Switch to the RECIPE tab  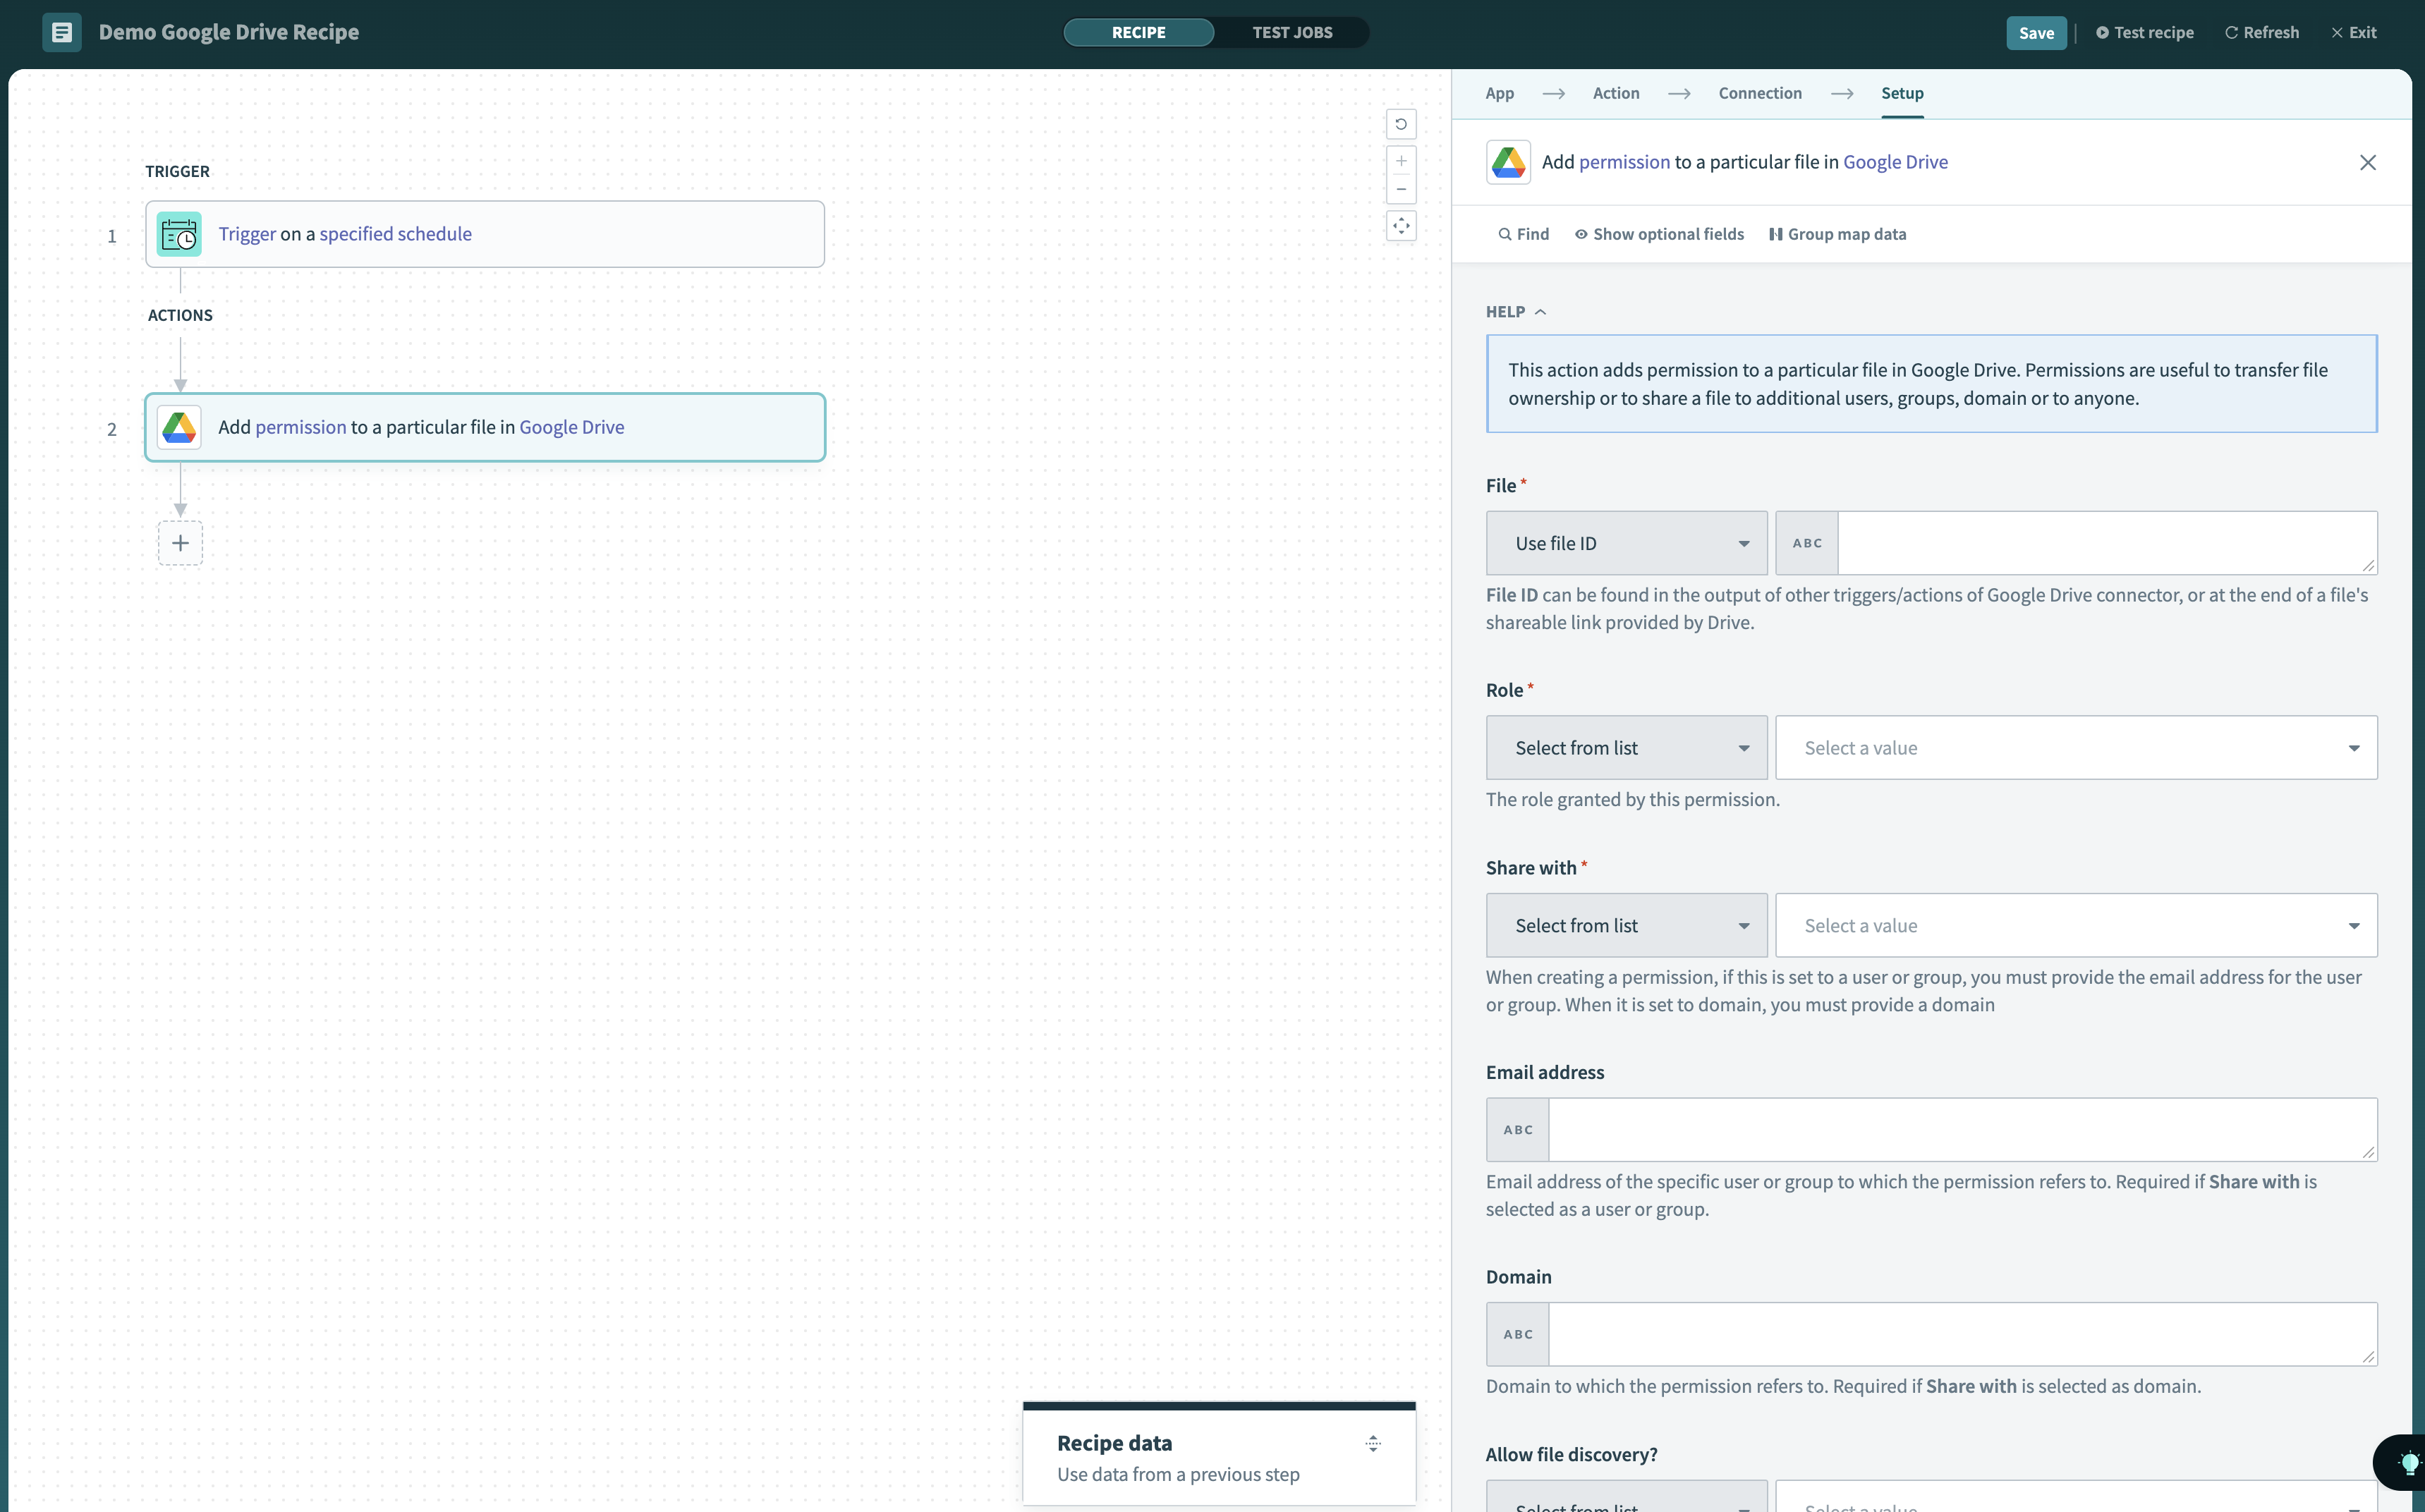tap(1138, 31)
